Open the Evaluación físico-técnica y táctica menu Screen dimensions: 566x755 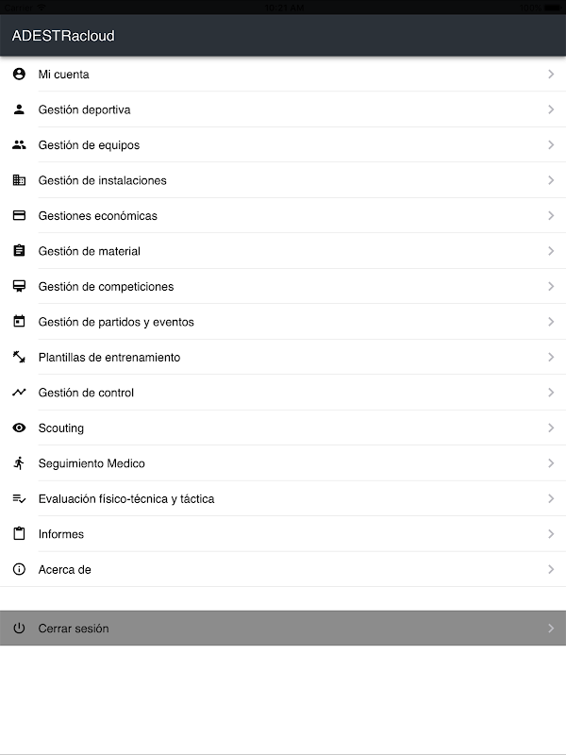126,499
